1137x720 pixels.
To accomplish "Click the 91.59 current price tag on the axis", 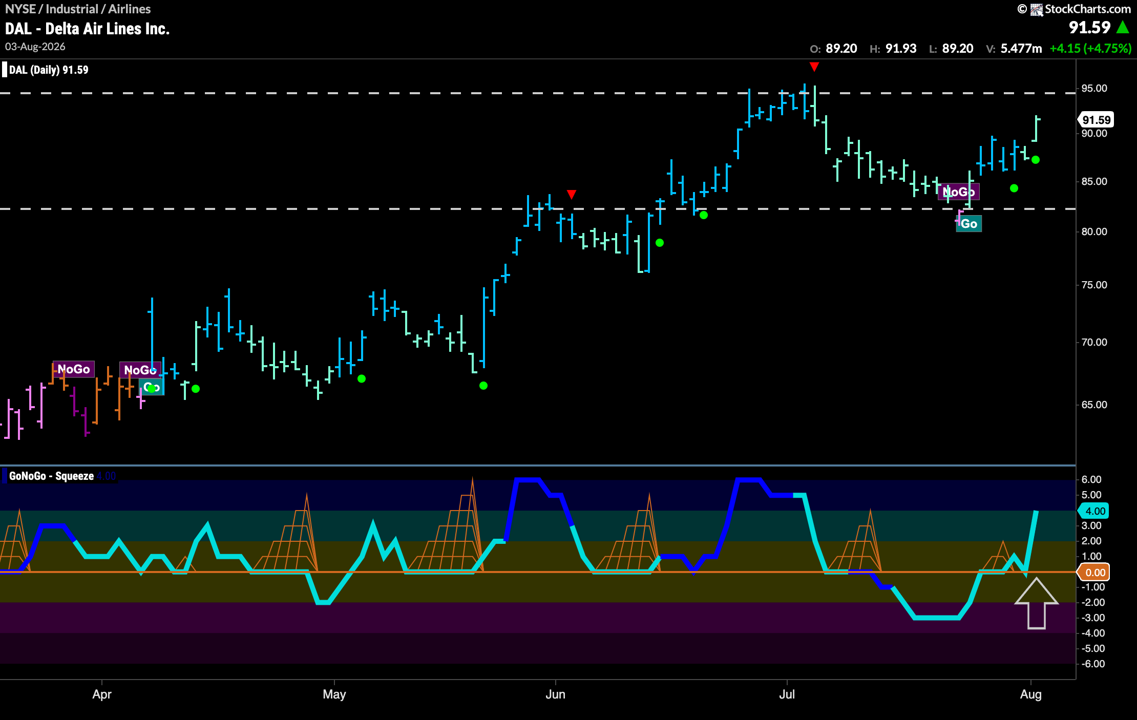I will coord(1096,120).
